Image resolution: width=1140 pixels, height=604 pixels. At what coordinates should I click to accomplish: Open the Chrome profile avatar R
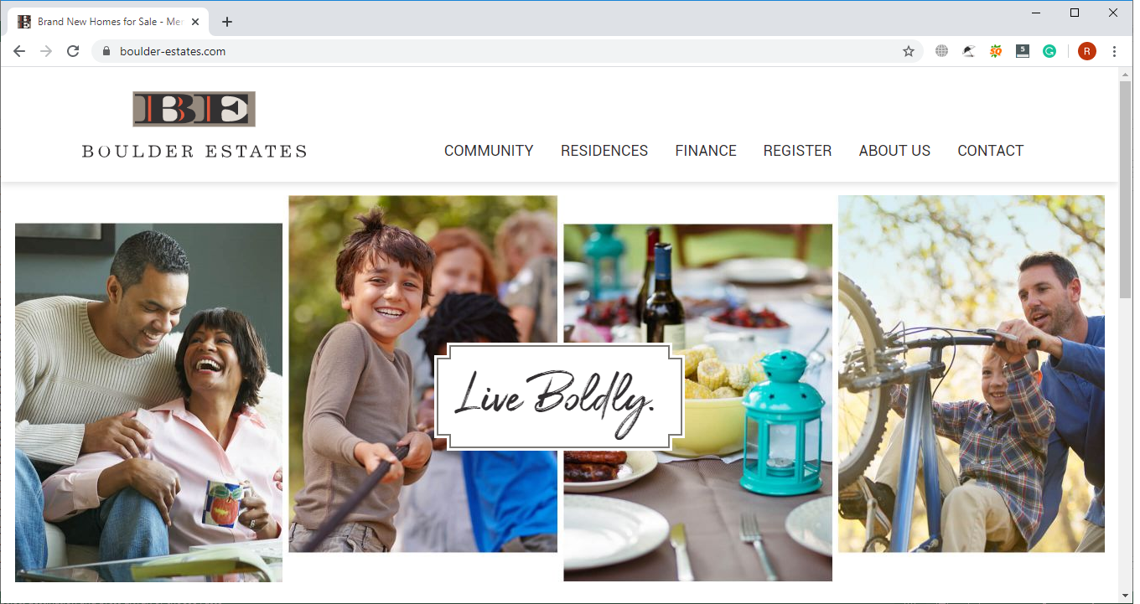pyautogui.click(x=1087, y=51)
